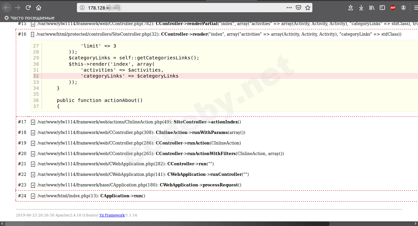The image size is (418, 226).
Task: Expand stack trace frame #24
Action: [33, 196]
